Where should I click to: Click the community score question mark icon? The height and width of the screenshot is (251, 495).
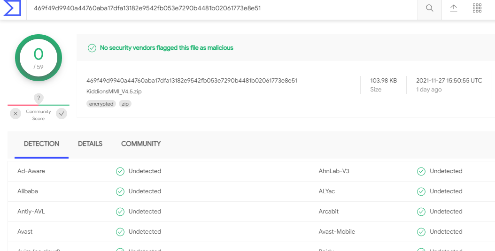tap(39, 98)
